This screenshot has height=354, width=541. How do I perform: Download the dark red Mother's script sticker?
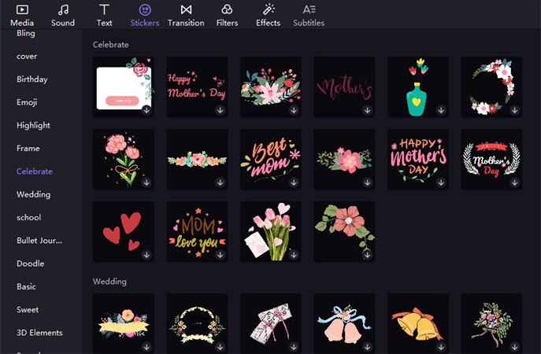pyautogui.click(x=368, y=110)
